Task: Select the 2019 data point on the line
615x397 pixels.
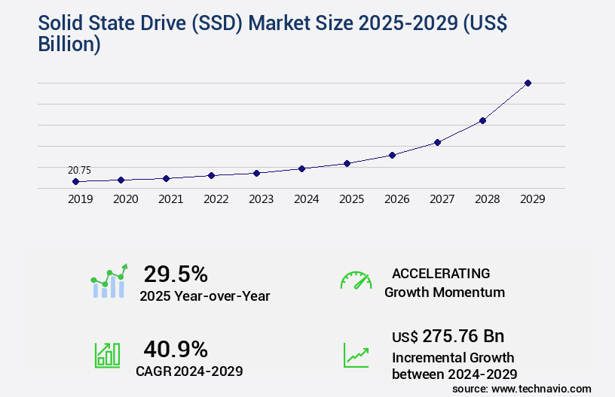Action: click(x=75, y=181)
